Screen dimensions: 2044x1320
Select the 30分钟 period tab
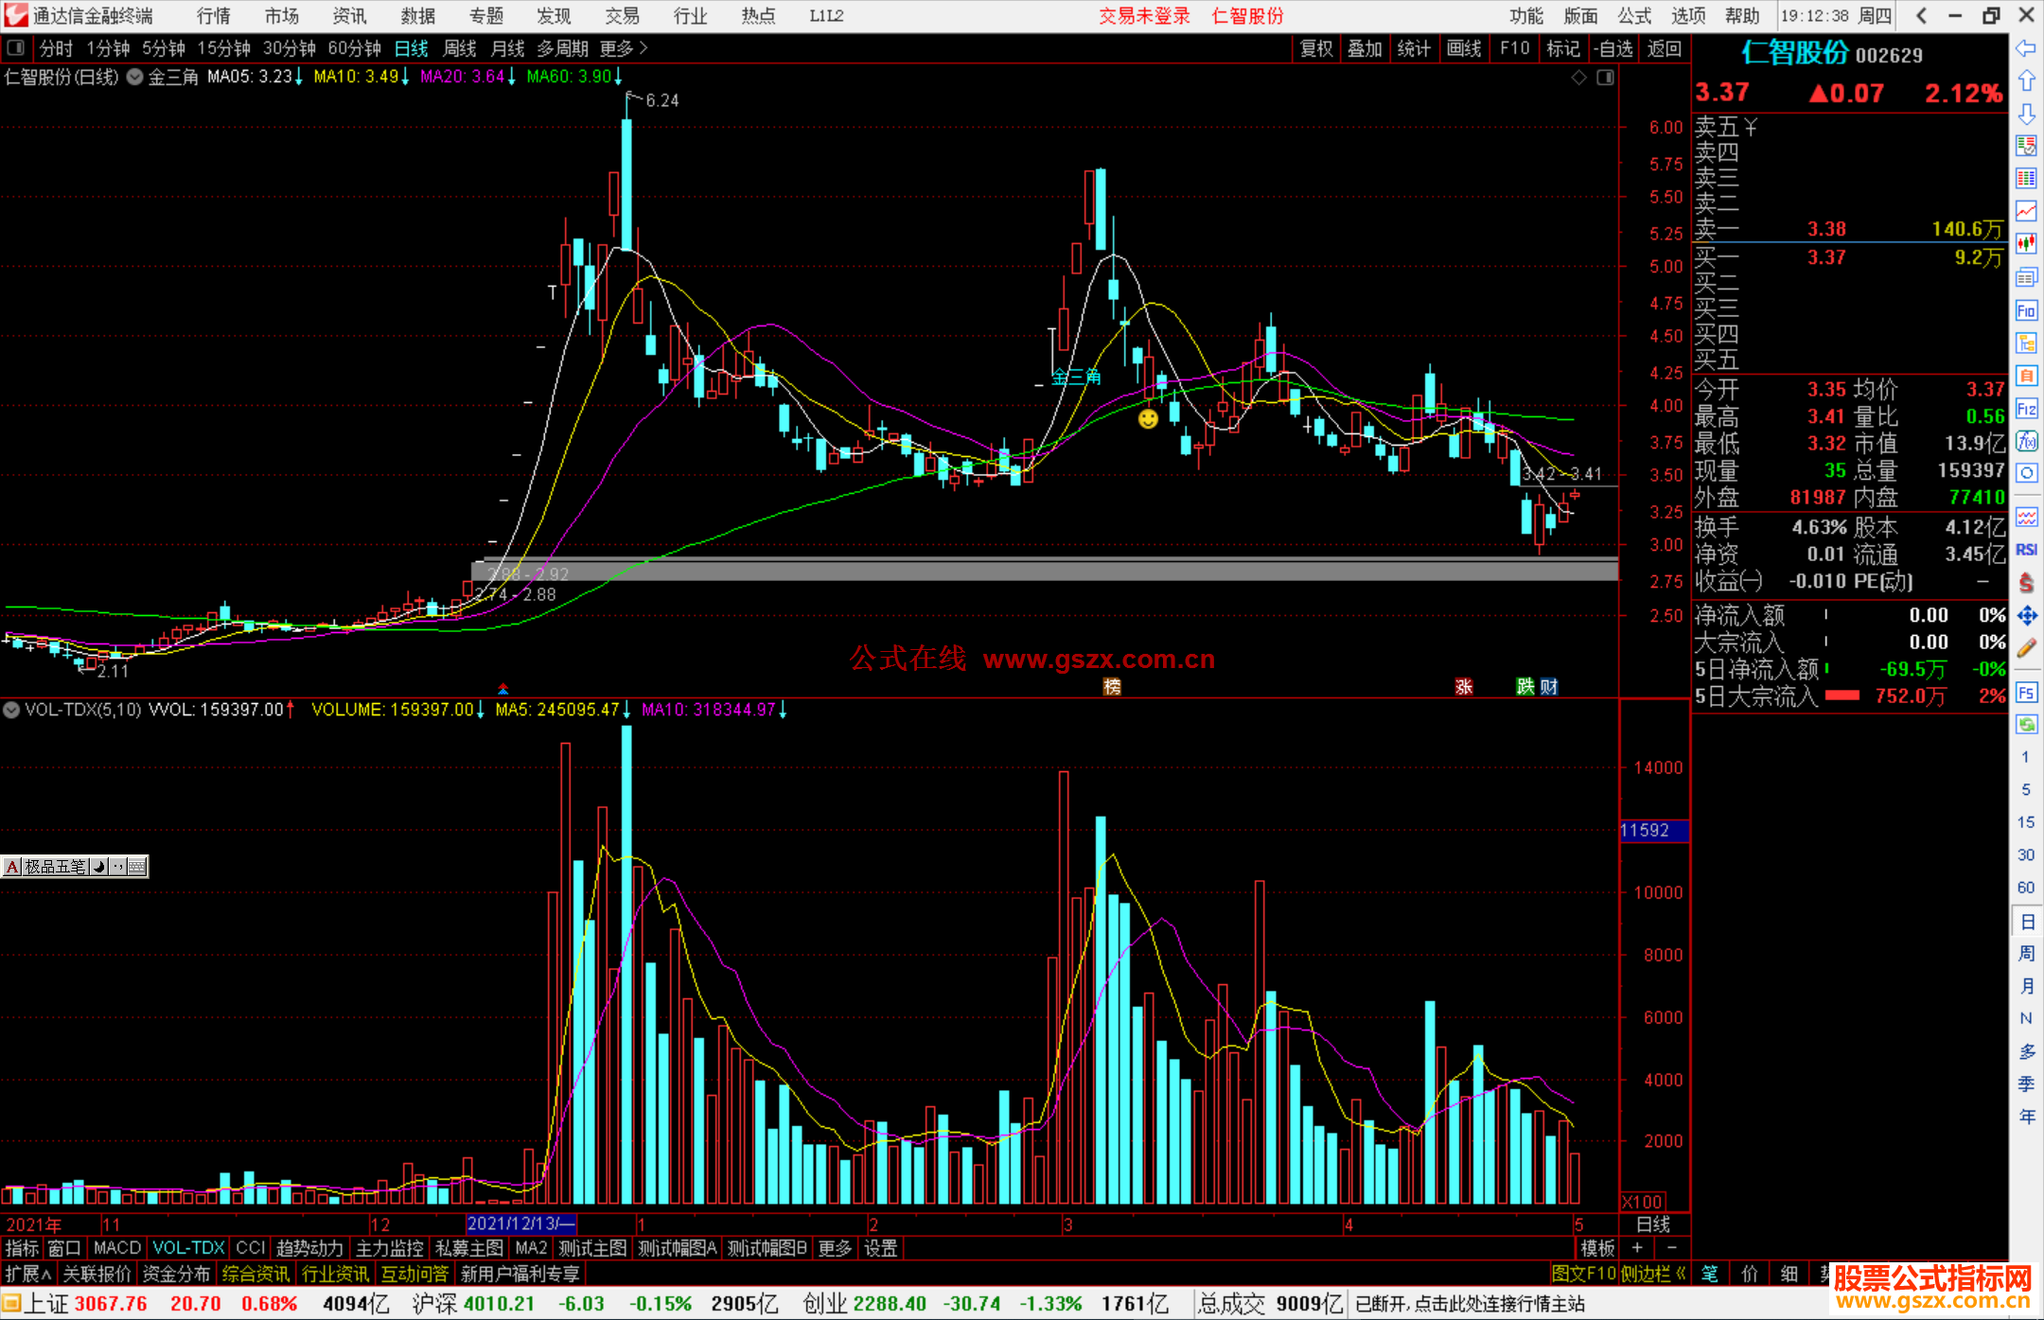[x=289, y=48]
